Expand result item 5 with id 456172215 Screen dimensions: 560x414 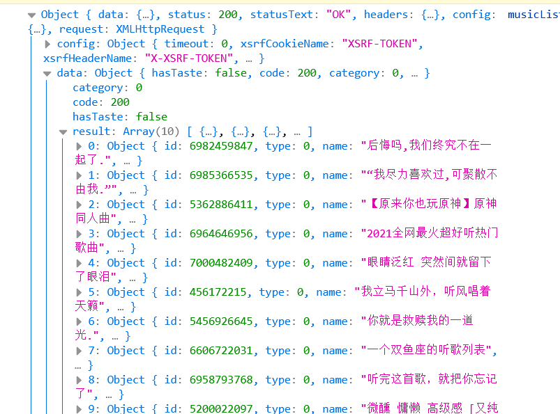pos(79,292)
